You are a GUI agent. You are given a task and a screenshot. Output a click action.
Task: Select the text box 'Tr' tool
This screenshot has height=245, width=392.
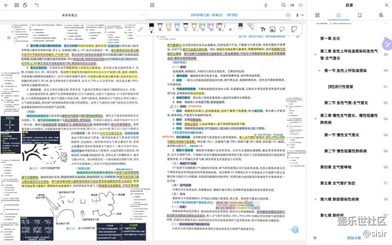point(263,29)
